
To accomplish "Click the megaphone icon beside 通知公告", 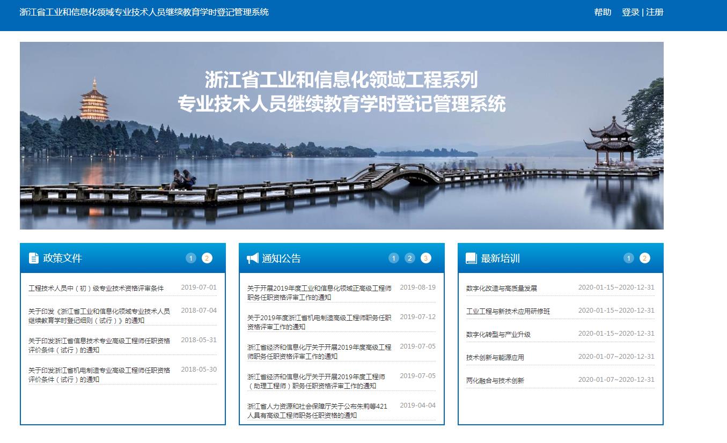I will [x=252, y=259].
